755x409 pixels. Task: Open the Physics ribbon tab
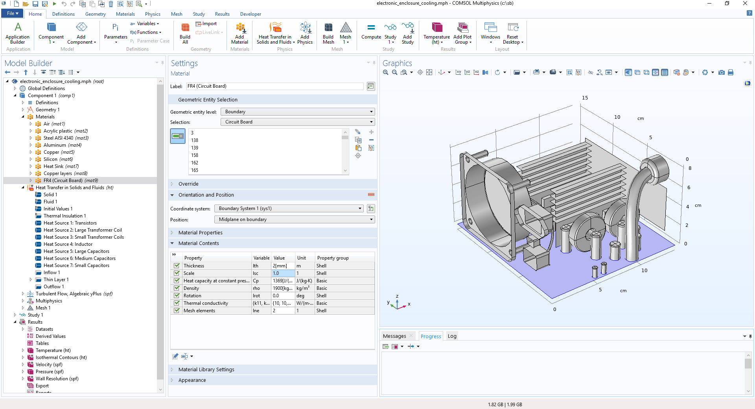[153, 14]
